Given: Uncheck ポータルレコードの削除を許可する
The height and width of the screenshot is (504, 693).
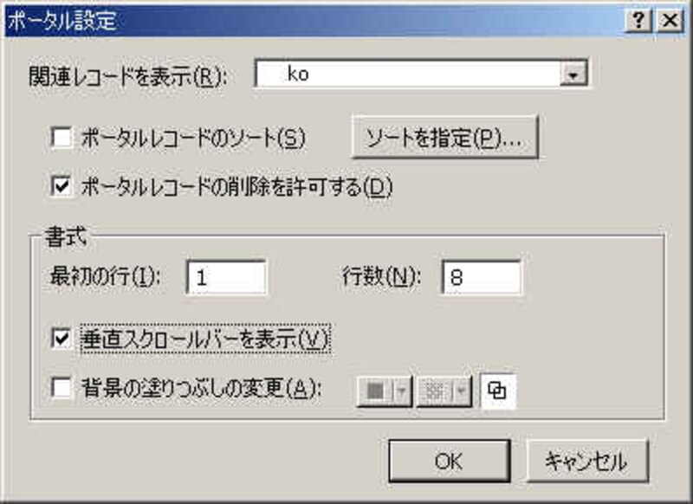Looking at the screenshot, I should pos(61,185).
